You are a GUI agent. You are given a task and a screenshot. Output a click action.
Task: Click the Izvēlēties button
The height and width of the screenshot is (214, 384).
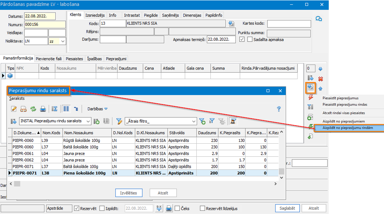coord(129,193)
